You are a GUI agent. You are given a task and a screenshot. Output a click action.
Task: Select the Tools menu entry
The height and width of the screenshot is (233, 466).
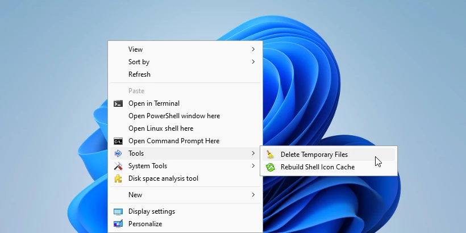click(x=185, y=153)
